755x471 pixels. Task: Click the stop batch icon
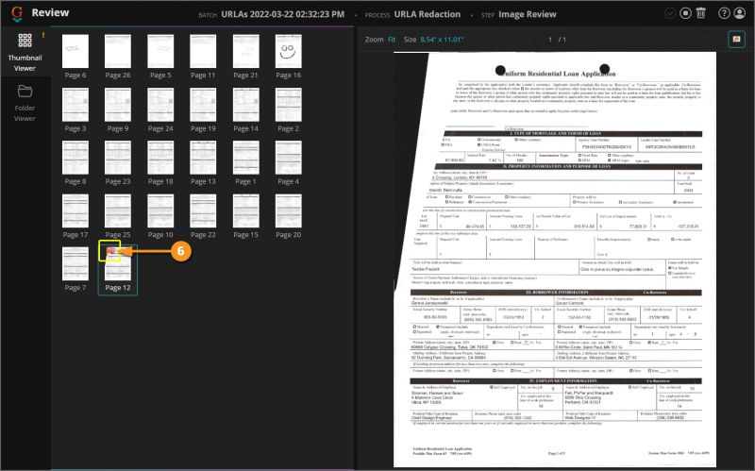point(686,13)
